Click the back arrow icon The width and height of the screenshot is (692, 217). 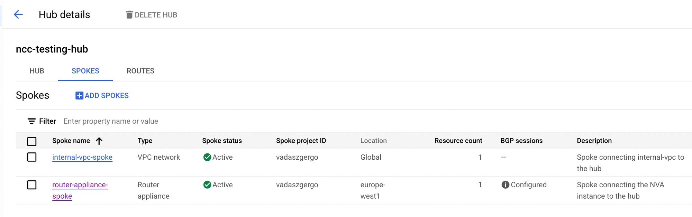click(x=18, y=15)
